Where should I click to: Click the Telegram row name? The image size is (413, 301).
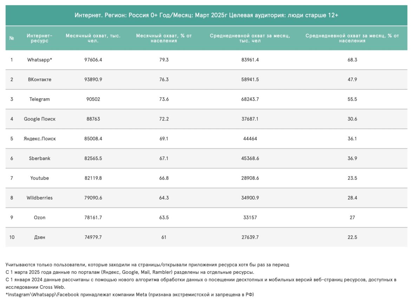click(40, 99)
